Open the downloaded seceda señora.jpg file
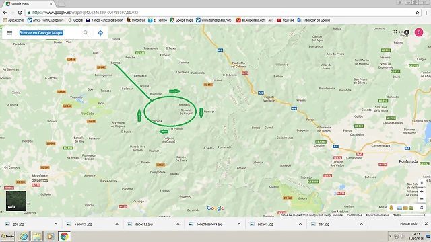 [206, 224]
